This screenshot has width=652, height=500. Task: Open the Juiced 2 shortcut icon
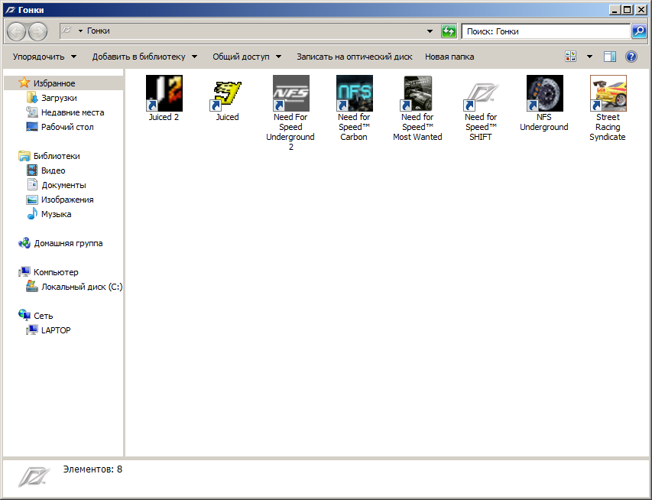[x=164, y=93]
